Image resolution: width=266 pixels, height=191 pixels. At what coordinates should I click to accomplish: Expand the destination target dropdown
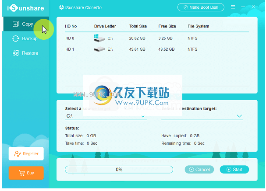[x=239, y=116]
